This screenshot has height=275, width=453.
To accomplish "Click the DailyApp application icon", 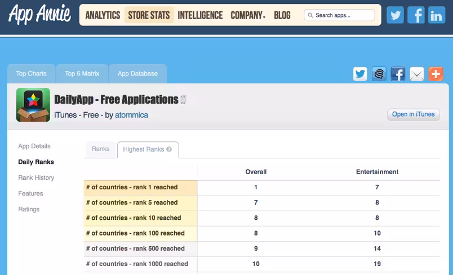I will (x=33, y=105).
